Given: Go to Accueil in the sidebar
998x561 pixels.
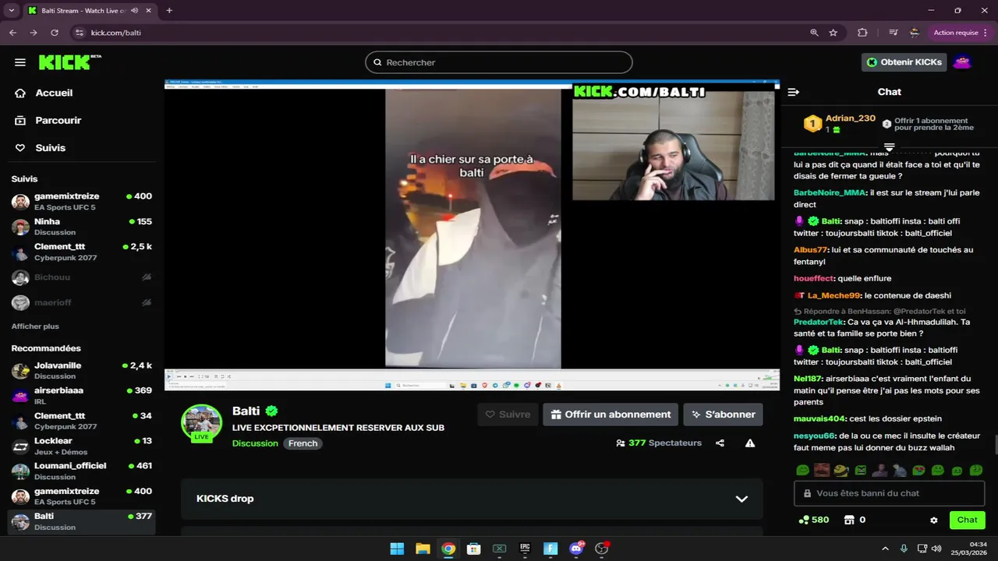Looking at the screenshot, I should tap(45, 93).
